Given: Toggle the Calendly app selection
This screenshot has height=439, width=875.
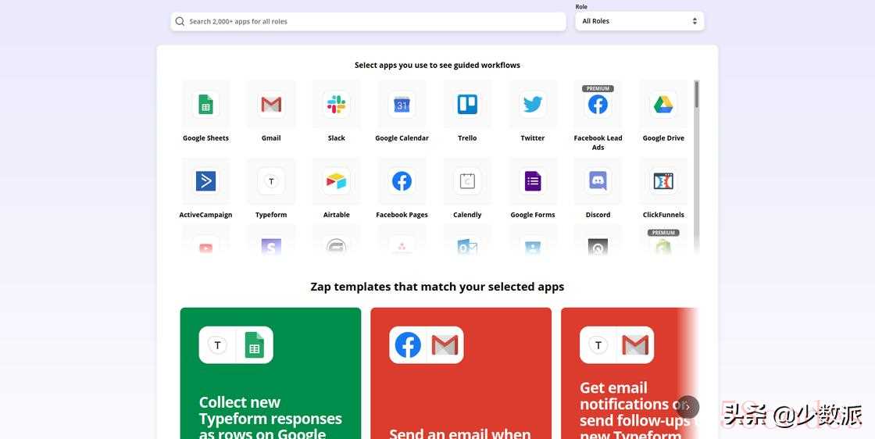Looking at the screenshot, I should (x=467, y=181).
